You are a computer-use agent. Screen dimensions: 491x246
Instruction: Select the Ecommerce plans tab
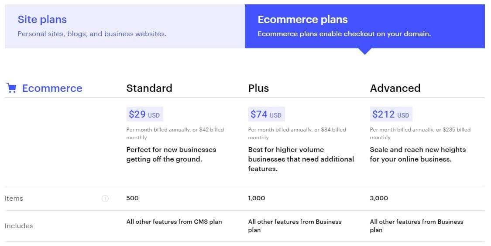coord(365,26)
